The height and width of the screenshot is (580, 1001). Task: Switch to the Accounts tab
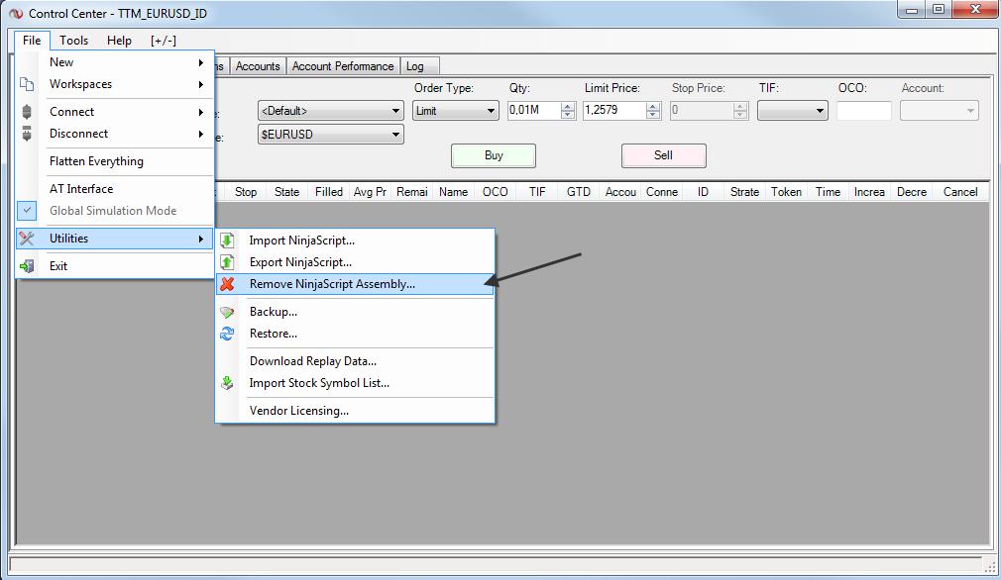click(x=258, y=66)
